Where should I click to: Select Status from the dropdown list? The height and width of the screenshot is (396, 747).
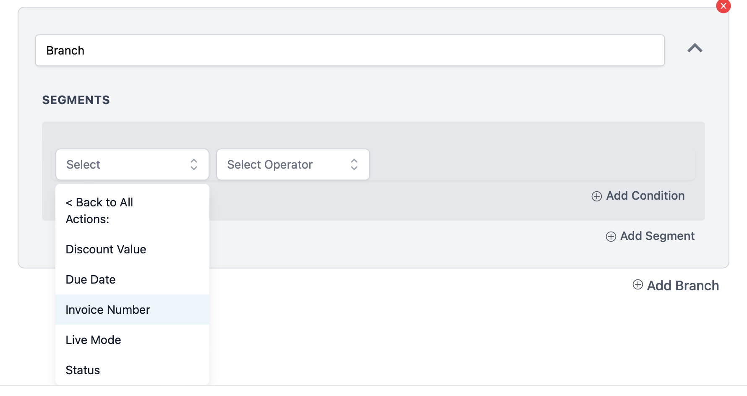point(83,370)
